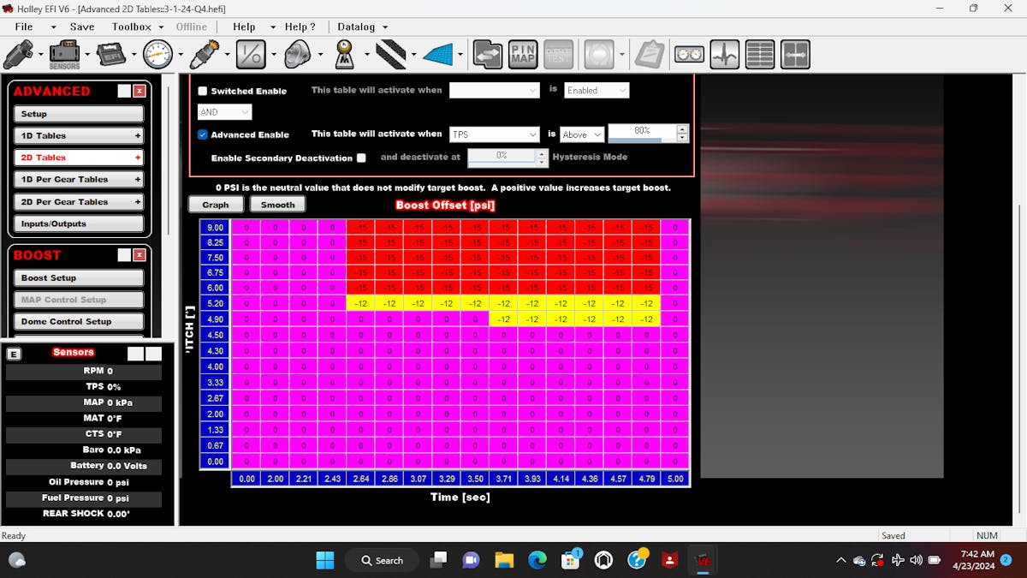This screenshot has width=1027, height=578.
Task: Click the heartbeat datalog waveform icon
Action: click(725, 55)
